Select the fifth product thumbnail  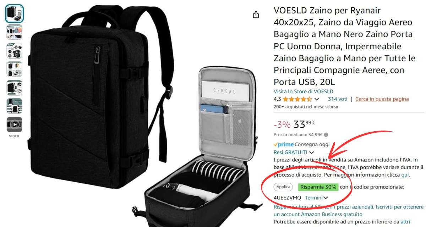point(15,88)
